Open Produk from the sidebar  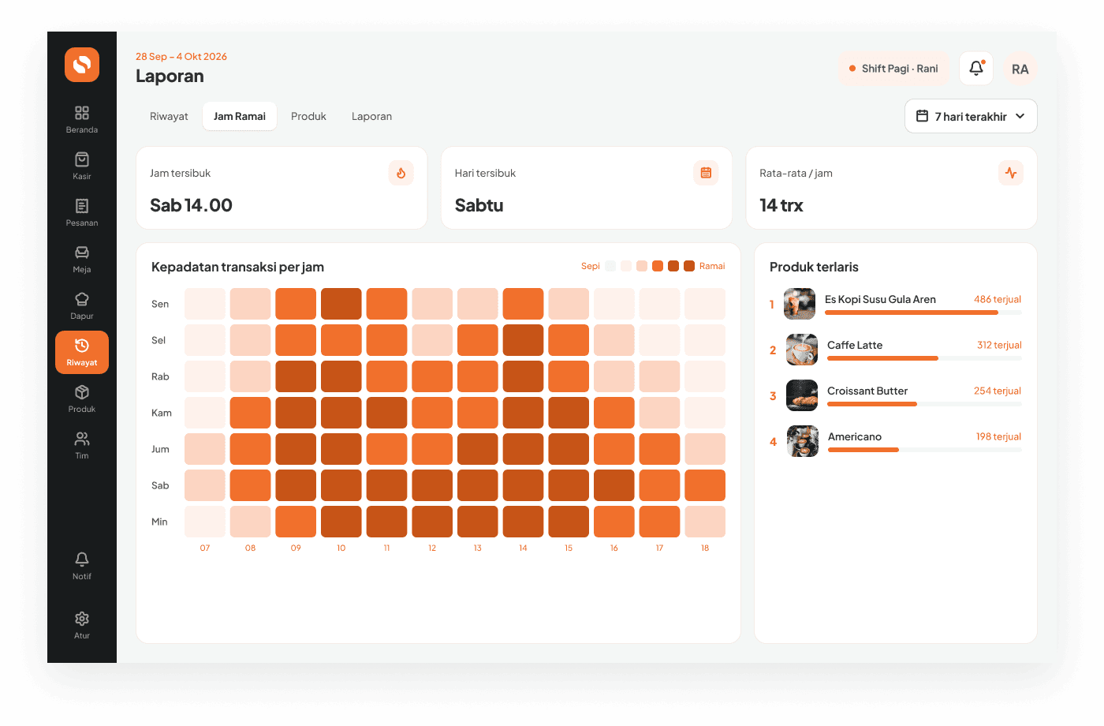pos(82,399)
